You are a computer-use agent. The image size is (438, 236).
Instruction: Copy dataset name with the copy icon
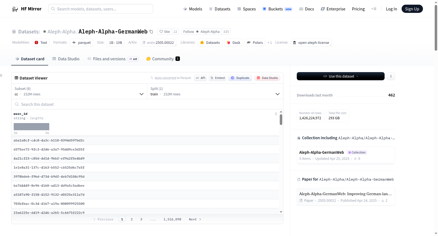coord(151,32)
